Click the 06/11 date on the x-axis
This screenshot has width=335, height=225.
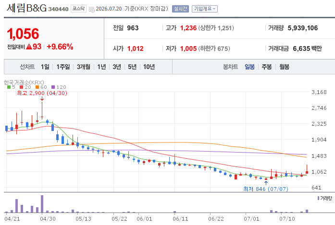coord(180,219)
